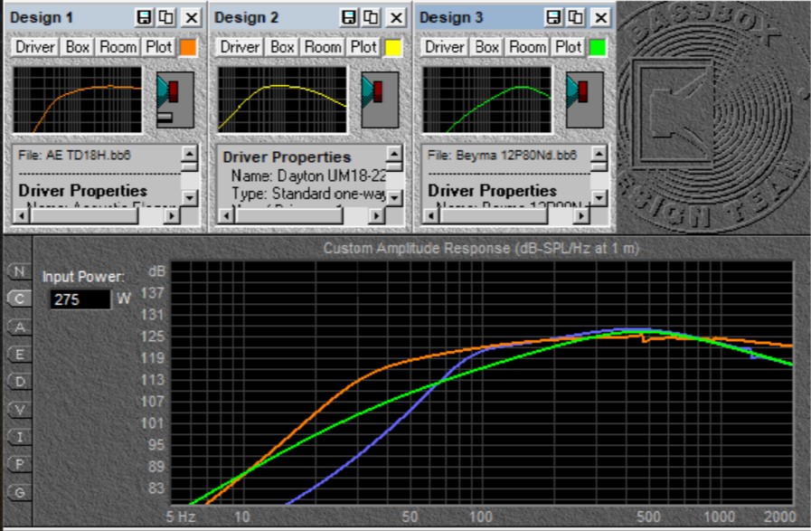811x531 pixels.
Task: Click the right arrow of Design 1's horizontal scrollbar
Action: pyautogui.click(x=171, y=215)
